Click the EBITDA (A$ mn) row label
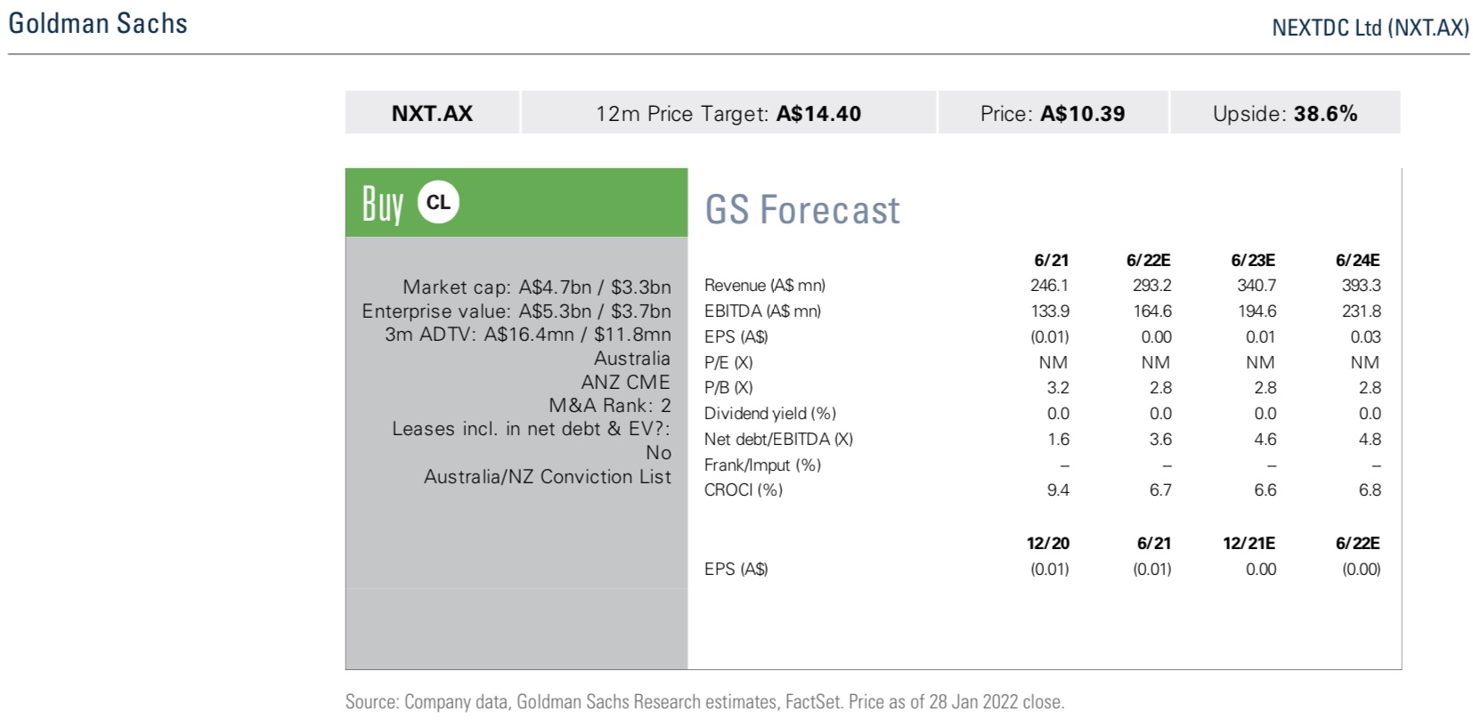1473x728 pixels. tap(762, 311)
